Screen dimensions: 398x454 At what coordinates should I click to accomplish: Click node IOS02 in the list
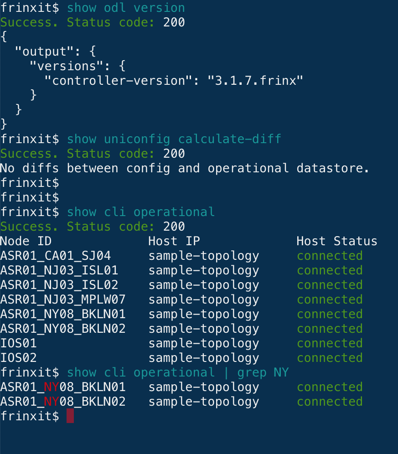pyautogui.click(x=18, y=358)
